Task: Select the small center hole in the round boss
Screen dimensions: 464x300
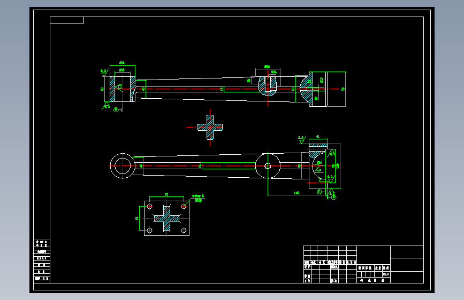Action: pyautogui.click(x=268, y=166)
